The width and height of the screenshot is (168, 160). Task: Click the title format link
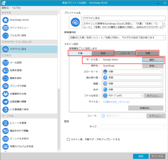click(116, 102)
